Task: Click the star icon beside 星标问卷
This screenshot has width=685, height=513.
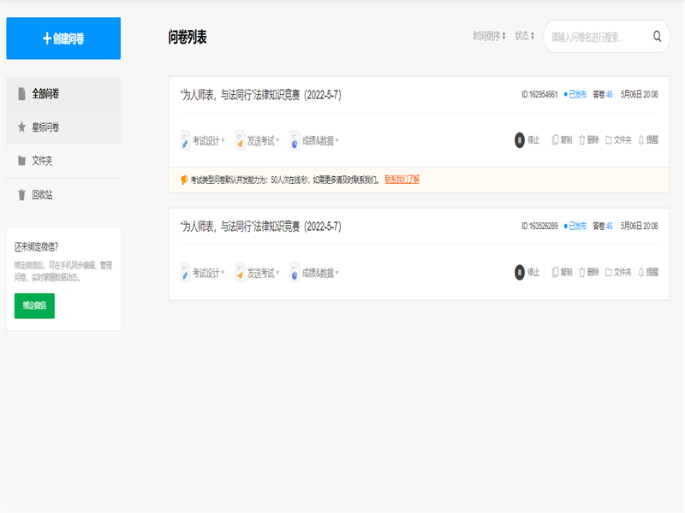Action: click(21, 127)
